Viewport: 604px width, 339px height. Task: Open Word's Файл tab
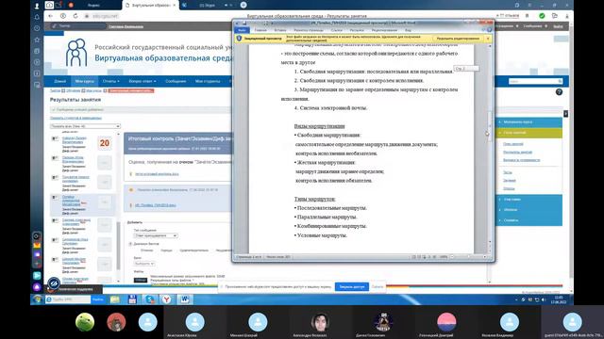point(242,30)
